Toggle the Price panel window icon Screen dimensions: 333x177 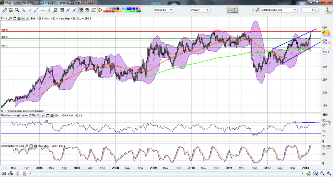14,19
